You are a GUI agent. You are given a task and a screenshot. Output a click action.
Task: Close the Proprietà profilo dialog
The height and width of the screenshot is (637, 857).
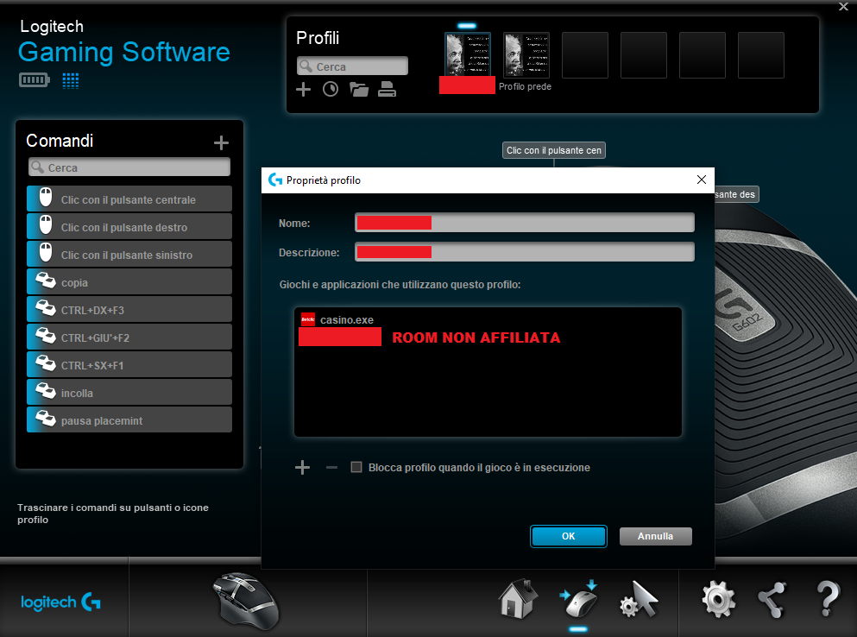coord(702,180)
